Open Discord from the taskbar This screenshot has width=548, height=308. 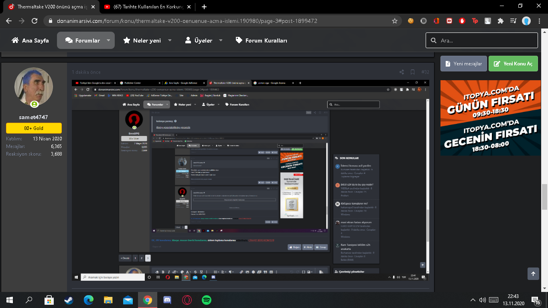click(167, 300)
